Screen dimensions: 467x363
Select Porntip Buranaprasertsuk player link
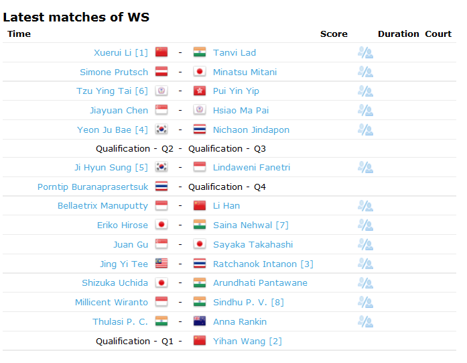(x=92, y=187)
